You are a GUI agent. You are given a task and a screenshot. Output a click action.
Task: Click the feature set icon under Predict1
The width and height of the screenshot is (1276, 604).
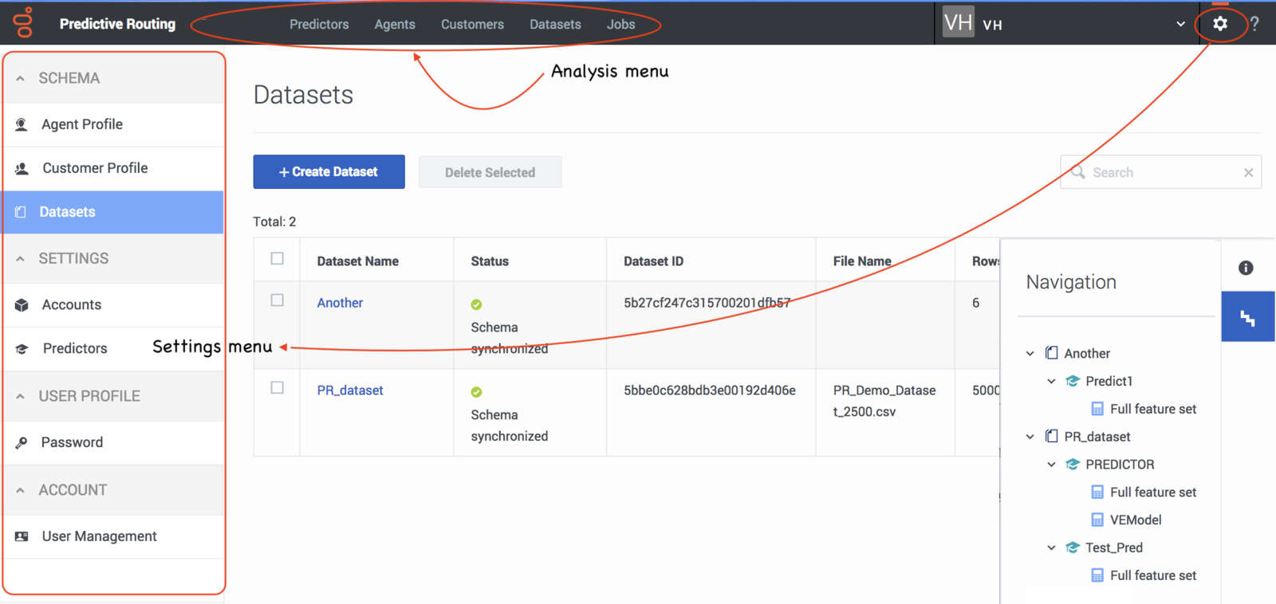1097,409
